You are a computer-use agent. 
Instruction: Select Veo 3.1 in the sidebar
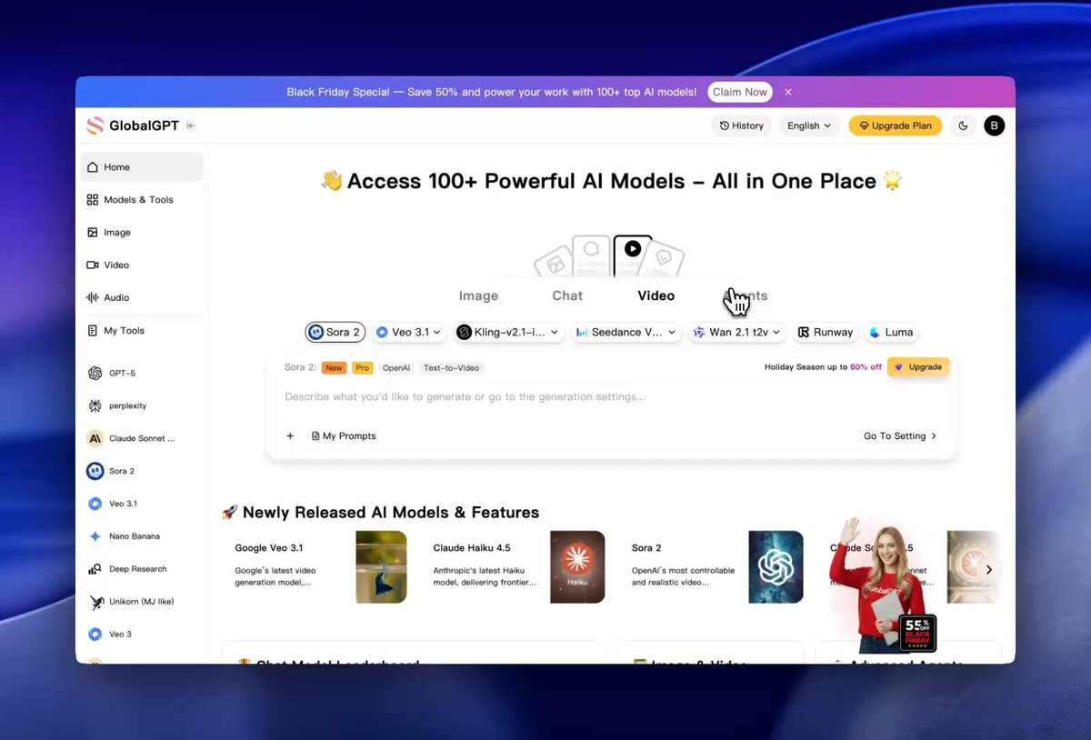[142, 504]
